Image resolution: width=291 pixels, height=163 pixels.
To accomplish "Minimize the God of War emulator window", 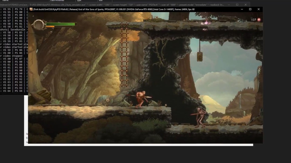I will point(242,9).
